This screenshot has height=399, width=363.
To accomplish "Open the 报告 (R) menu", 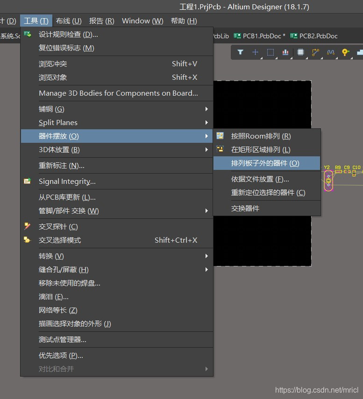I will [x=102, y=21].
